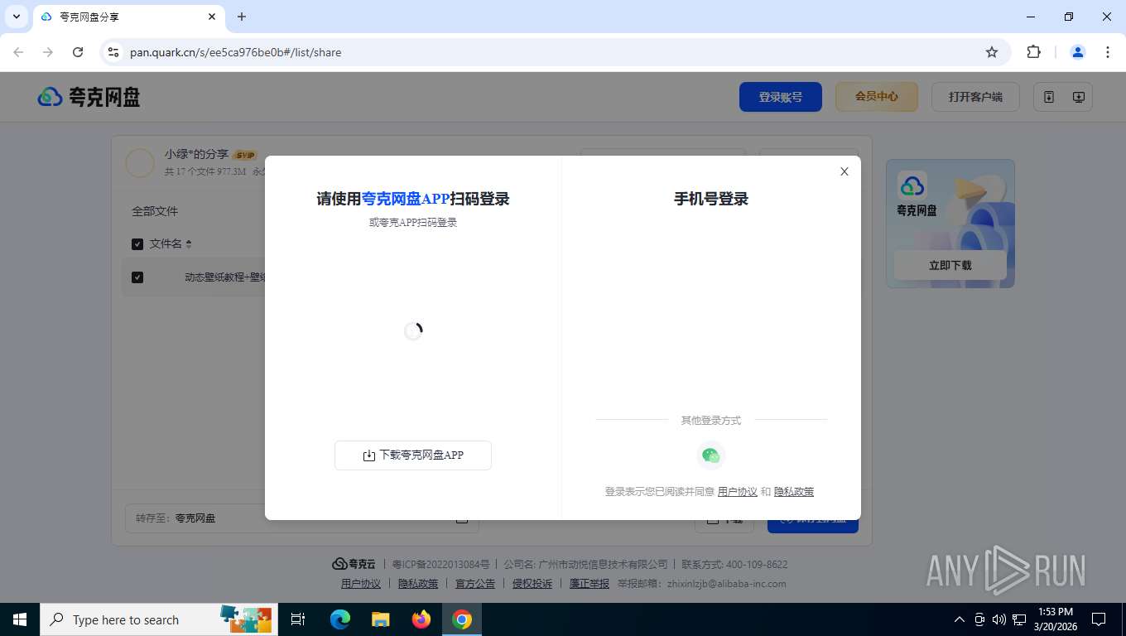Screen dimensions: 1126x636
Task: Open footer 用户协议 link
Action: pyautogui.click(x=361, y=584)
